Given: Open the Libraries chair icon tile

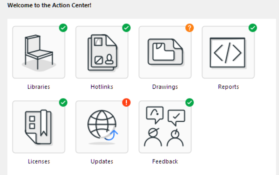Looking at the screenshot, I should 39,52.
